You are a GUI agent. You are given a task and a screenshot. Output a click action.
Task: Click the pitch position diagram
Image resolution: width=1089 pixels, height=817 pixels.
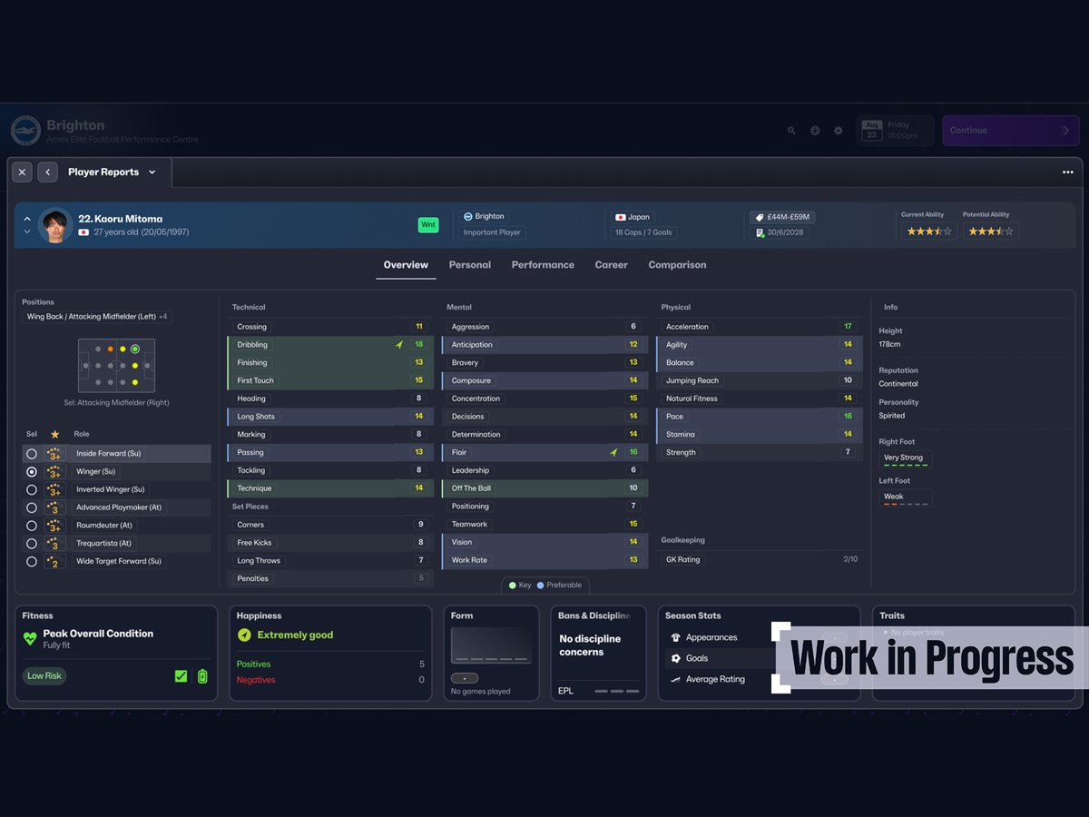click(x=116, y=366)
